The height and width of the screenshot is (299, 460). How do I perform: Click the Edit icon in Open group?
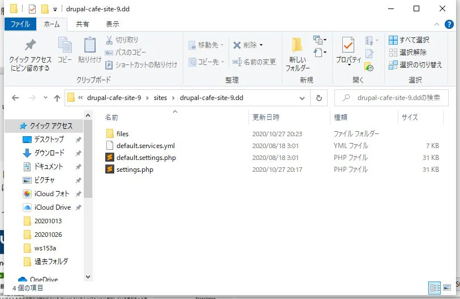369,54
